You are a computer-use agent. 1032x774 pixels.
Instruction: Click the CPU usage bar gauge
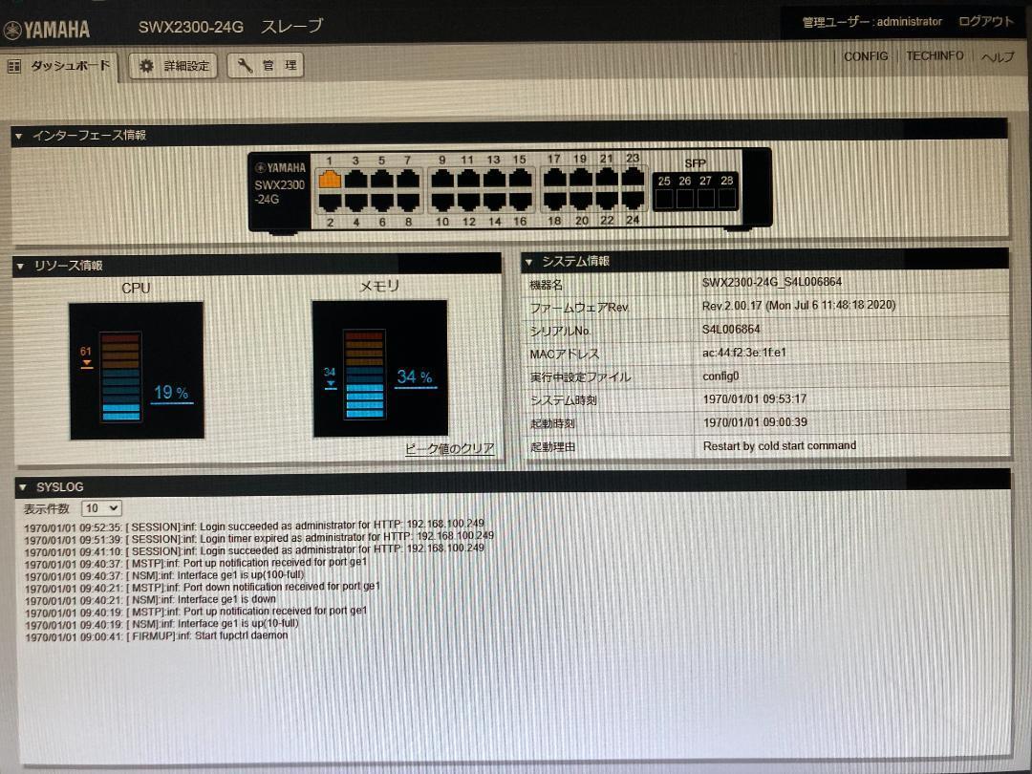coord(121,376)
